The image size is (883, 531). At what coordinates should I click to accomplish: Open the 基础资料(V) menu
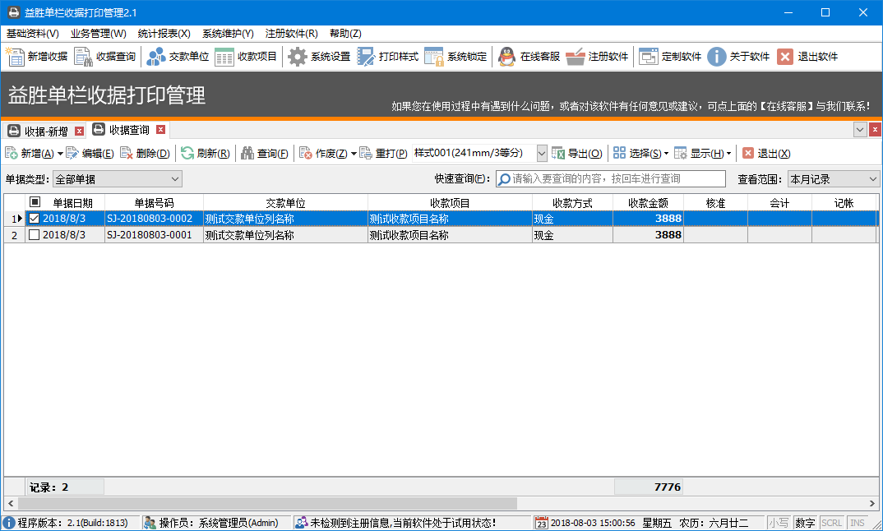coord(33,34)
